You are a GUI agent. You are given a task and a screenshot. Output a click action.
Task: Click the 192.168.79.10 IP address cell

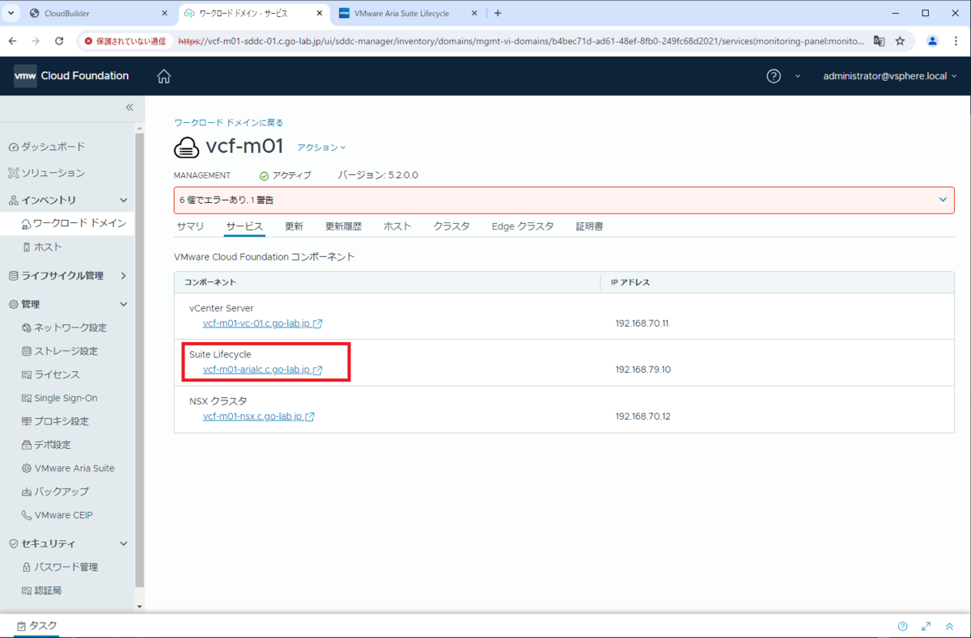point(643,370)
